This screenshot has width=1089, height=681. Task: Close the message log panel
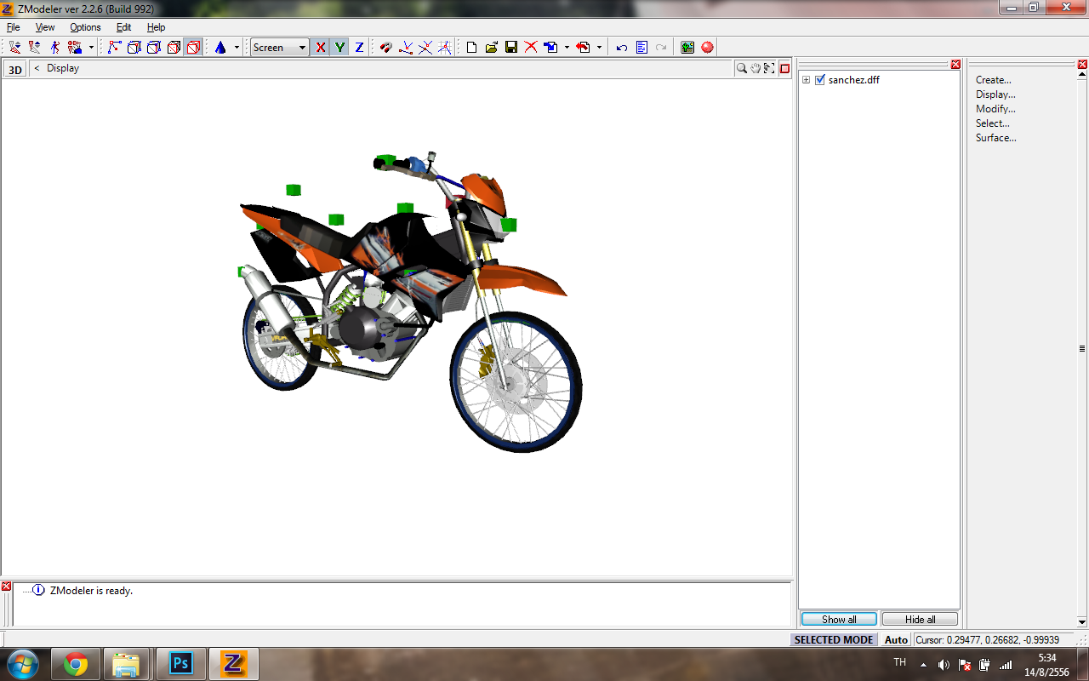6,587
